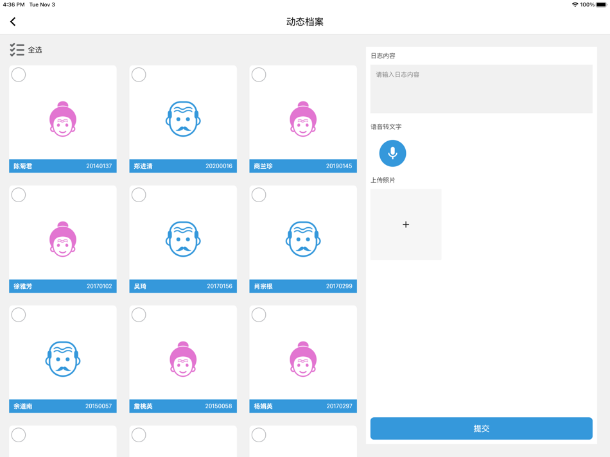Screen dimensions: 610x457
Task: Click the Tue Nov 3 date
Action: [42, 4]
